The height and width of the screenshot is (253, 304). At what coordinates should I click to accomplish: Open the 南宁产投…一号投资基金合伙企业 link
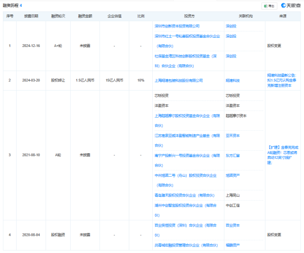coord(187,161)
